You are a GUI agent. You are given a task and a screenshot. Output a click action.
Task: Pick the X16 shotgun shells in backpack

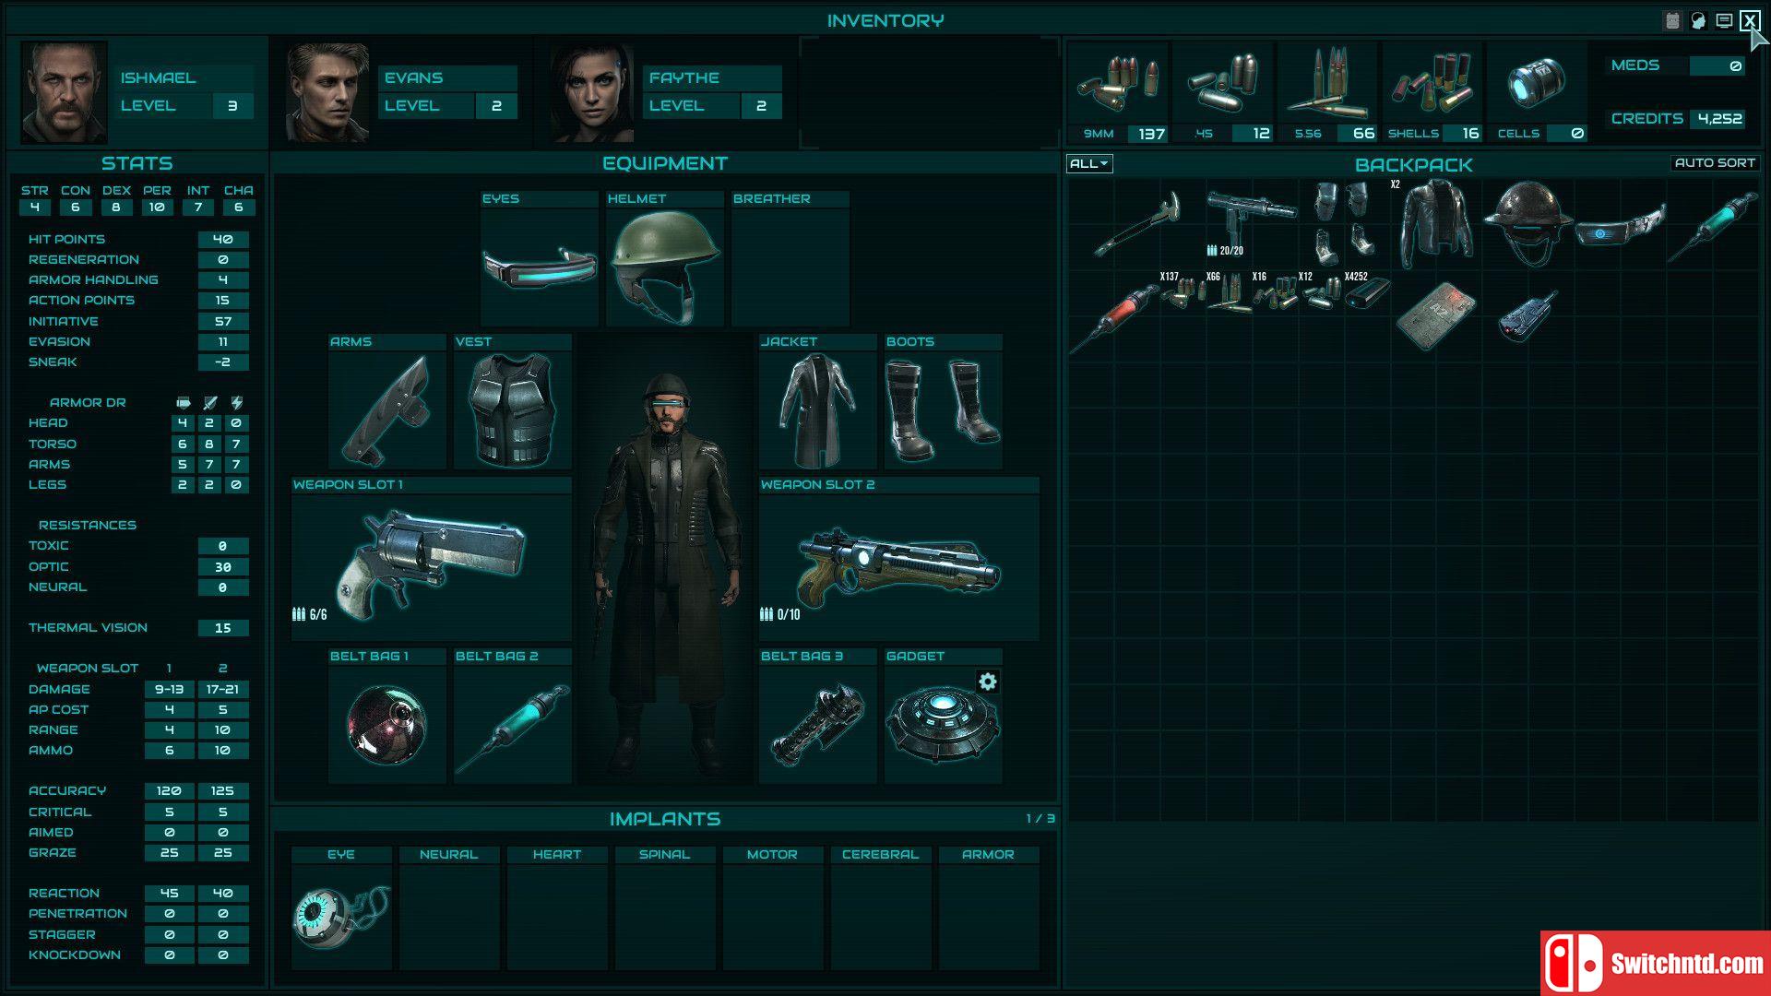(x=1275, y=293)
